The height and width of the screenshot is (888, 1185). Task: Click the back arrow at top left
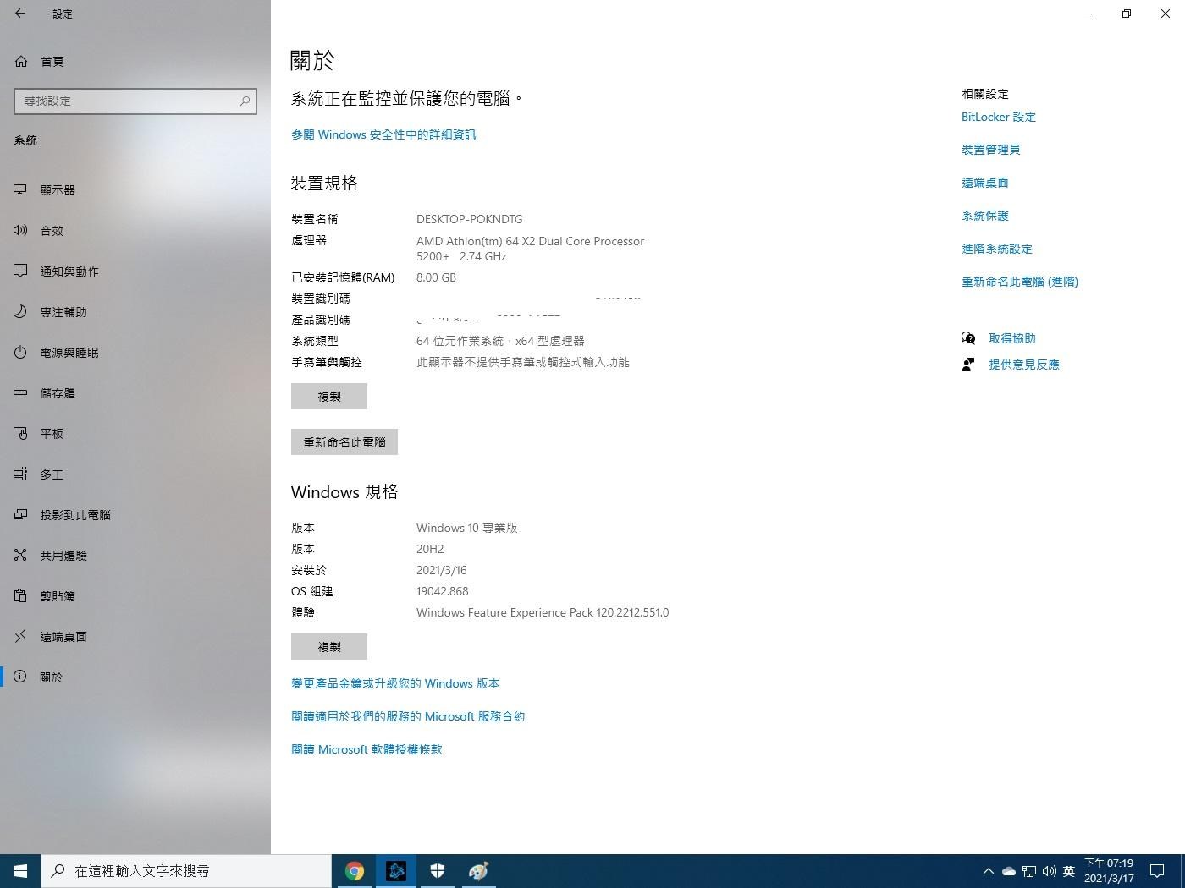coord(20,14)
